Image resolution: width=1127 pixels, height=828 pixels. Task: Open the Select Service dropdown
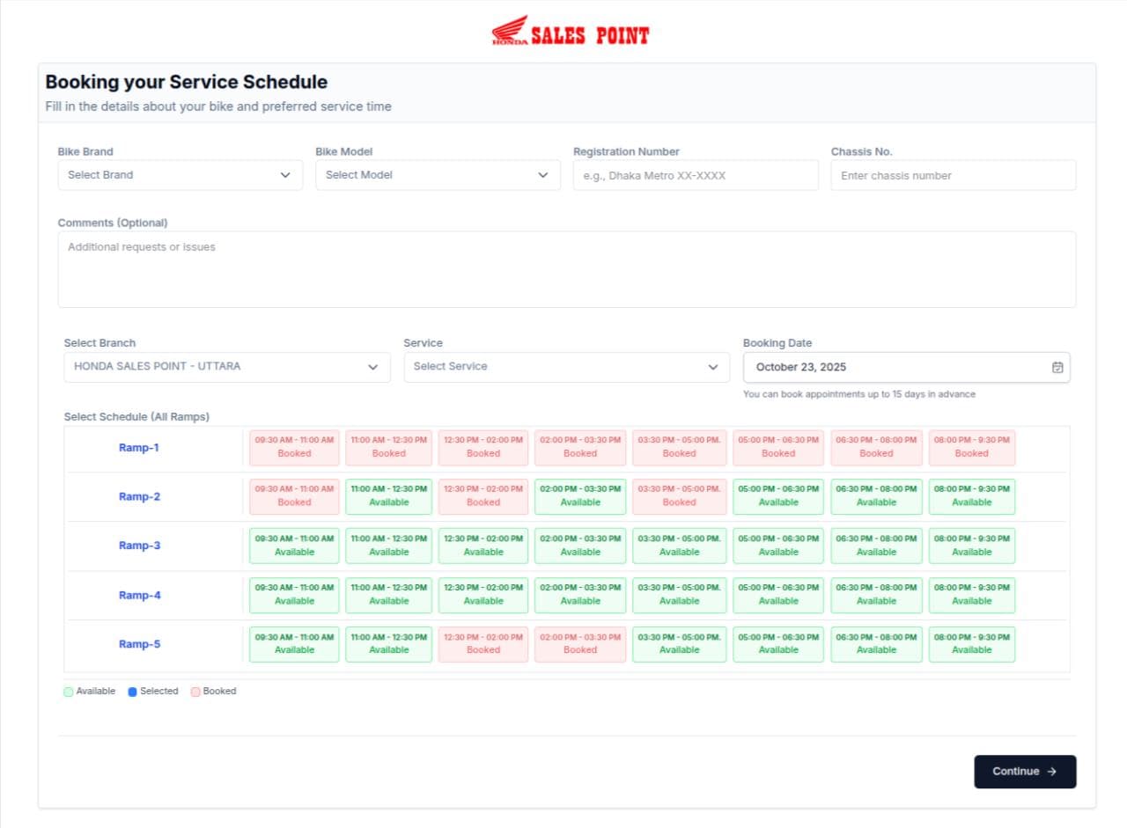566,367
